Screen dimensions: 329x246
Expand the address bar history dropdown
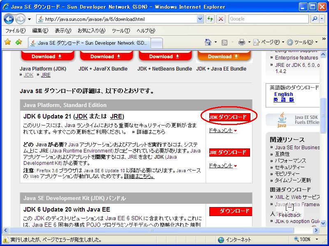point(200,19)
